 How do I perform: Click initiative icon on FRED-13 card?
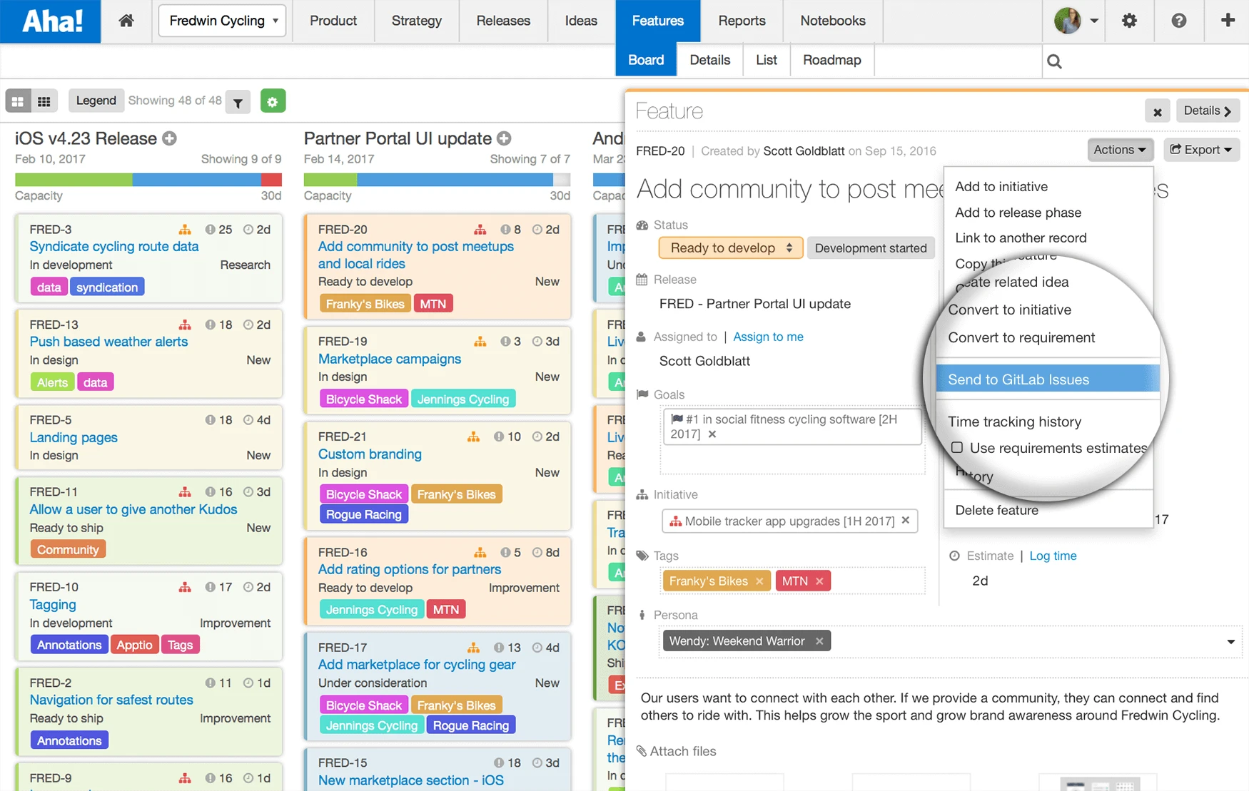(185, 325)
